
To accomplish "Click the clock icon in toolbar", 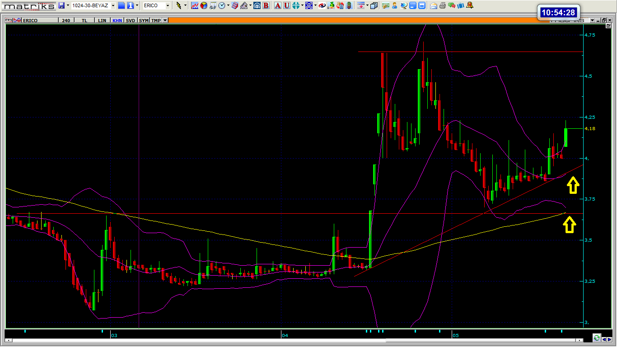I will 222,5.
